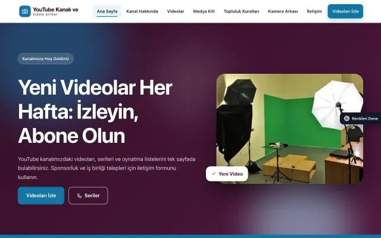Click the Yeni Video badge
The width and height of the screenshot is (381, 238).
click(227, 174)
